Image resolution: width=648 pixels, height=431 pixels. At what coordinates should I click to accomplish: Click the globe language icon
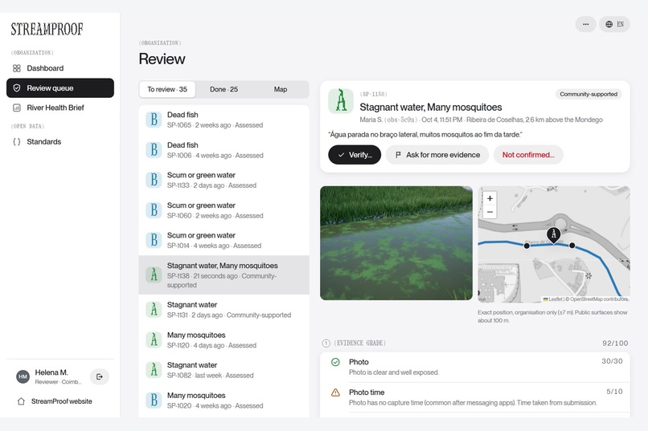pyautogui.click(x=609, y=24)
